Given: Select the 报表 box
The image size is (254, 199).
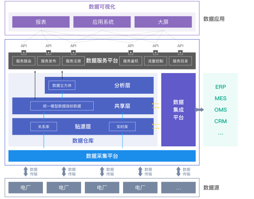Looking at the screenshot, I should pyautogui.click(x=41, y=22).
